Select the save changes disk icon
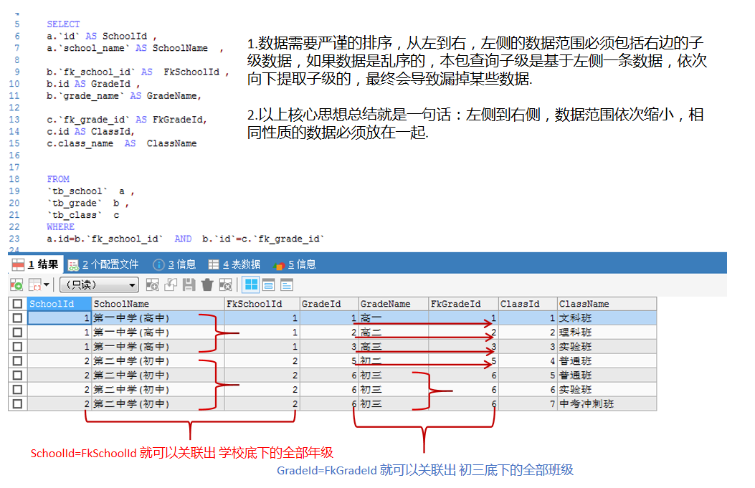 pos(188,284)
